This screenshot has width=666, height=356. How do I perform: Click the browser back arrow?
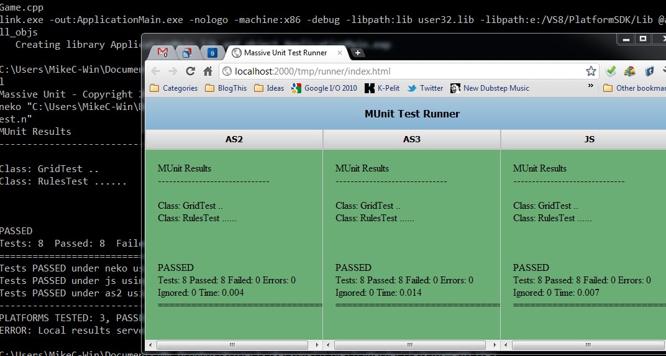[155, 71]
